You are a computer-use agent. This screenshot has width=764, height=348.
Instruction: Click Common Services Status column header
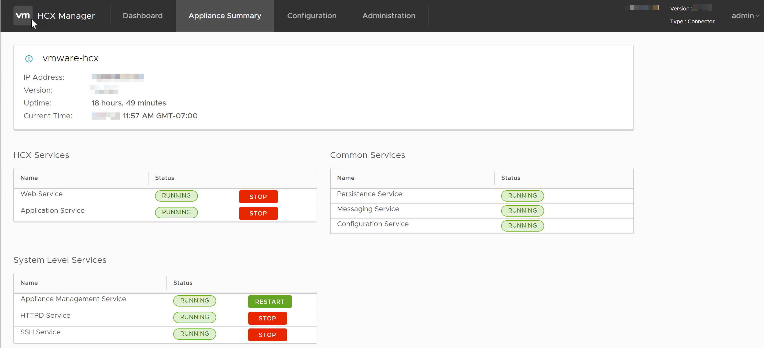coord(511,178)
